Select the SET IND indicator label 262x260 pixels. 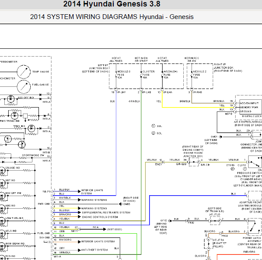point(10,181)
